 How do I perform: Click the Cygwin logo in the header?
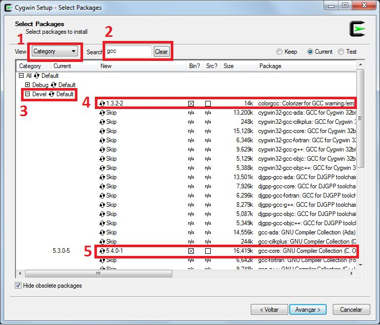point(357,29)
